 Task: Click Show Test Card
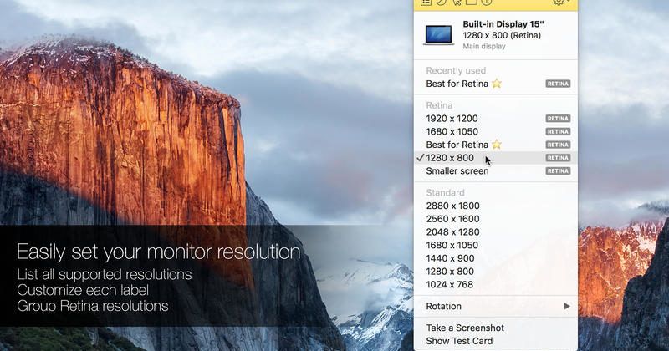coord(496,341)
